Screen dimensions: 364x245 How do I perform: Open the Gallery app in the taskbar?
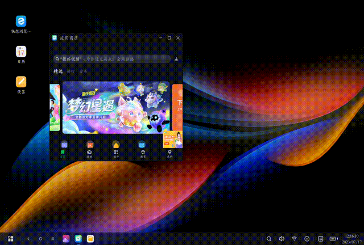66,239
